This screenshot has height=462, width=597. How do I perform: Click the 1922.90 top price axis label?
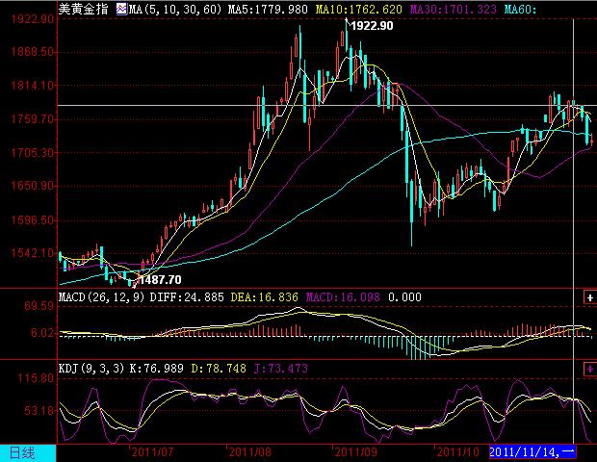33,18
